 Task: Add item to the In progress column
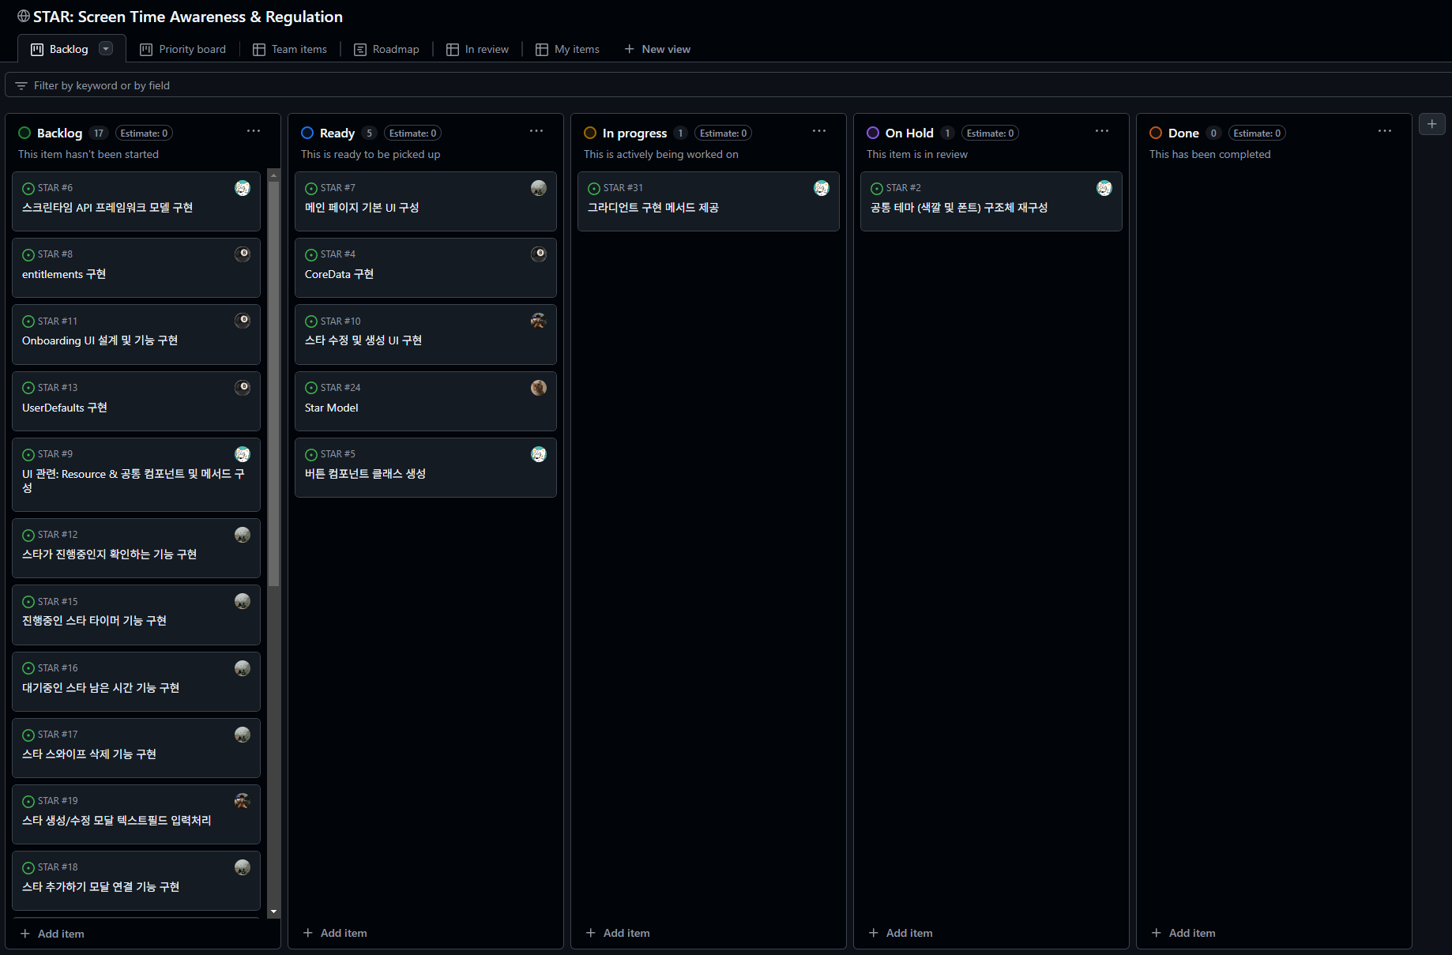click(618, 933)
